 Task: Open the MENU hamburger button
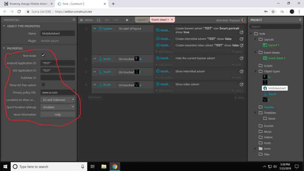[x=86, y=20]
